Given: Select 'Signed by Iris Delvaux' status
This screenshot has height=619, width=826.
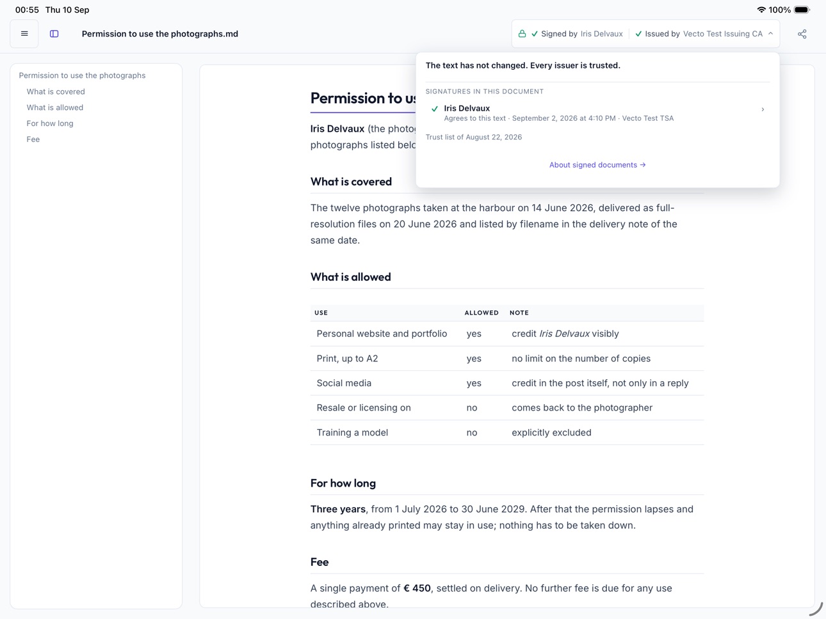Looking at the screenshot, I should (x=577, y=34).
